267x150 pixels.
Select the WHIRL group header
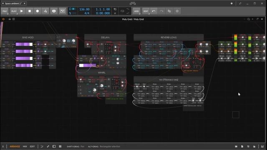102,72
